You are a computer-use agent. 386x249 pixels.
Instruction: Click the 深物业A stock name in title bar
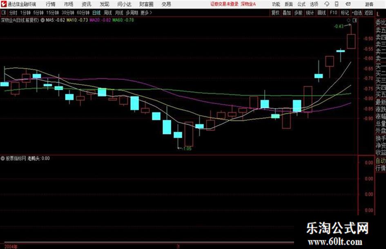pos(248,4)
